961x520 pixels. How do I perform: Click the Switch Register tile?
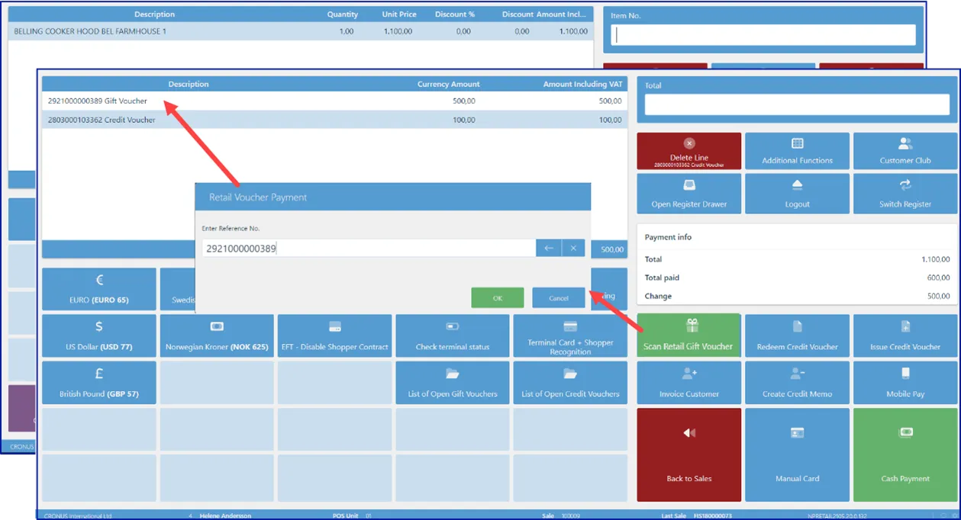click(905, 194)
